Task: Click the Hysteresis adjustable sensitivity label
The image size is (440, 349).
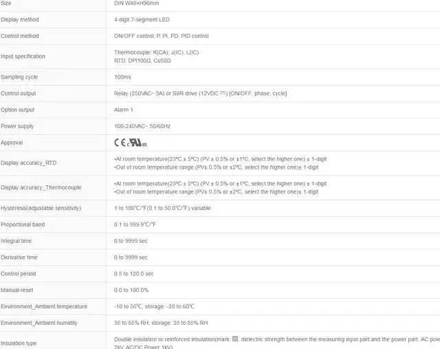Action: click(x=41, y=208)
